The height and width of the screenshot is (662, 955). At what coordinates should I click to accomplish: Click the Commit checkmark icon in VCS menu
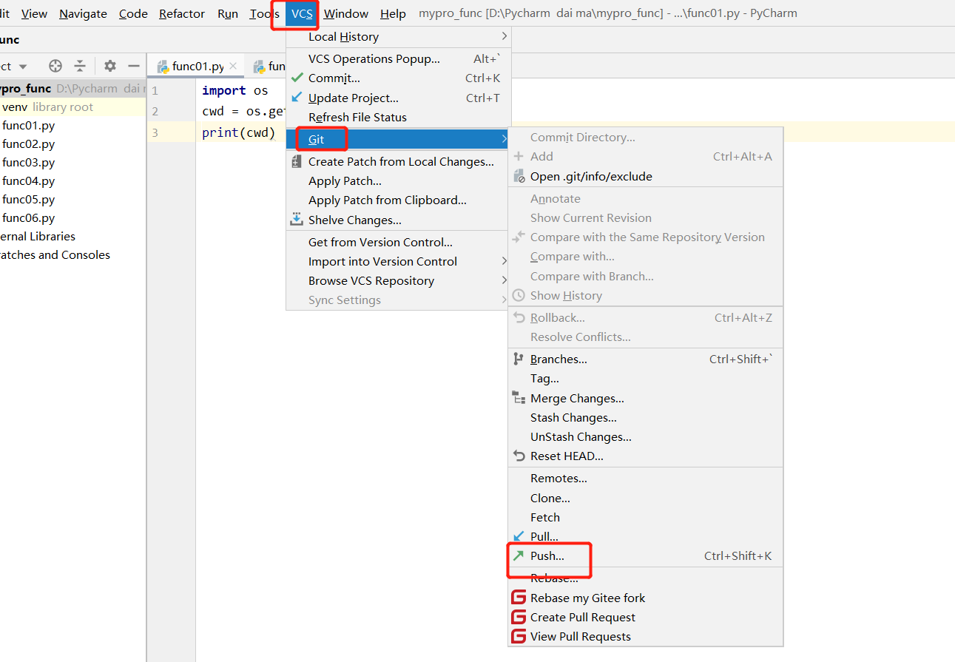297,78
